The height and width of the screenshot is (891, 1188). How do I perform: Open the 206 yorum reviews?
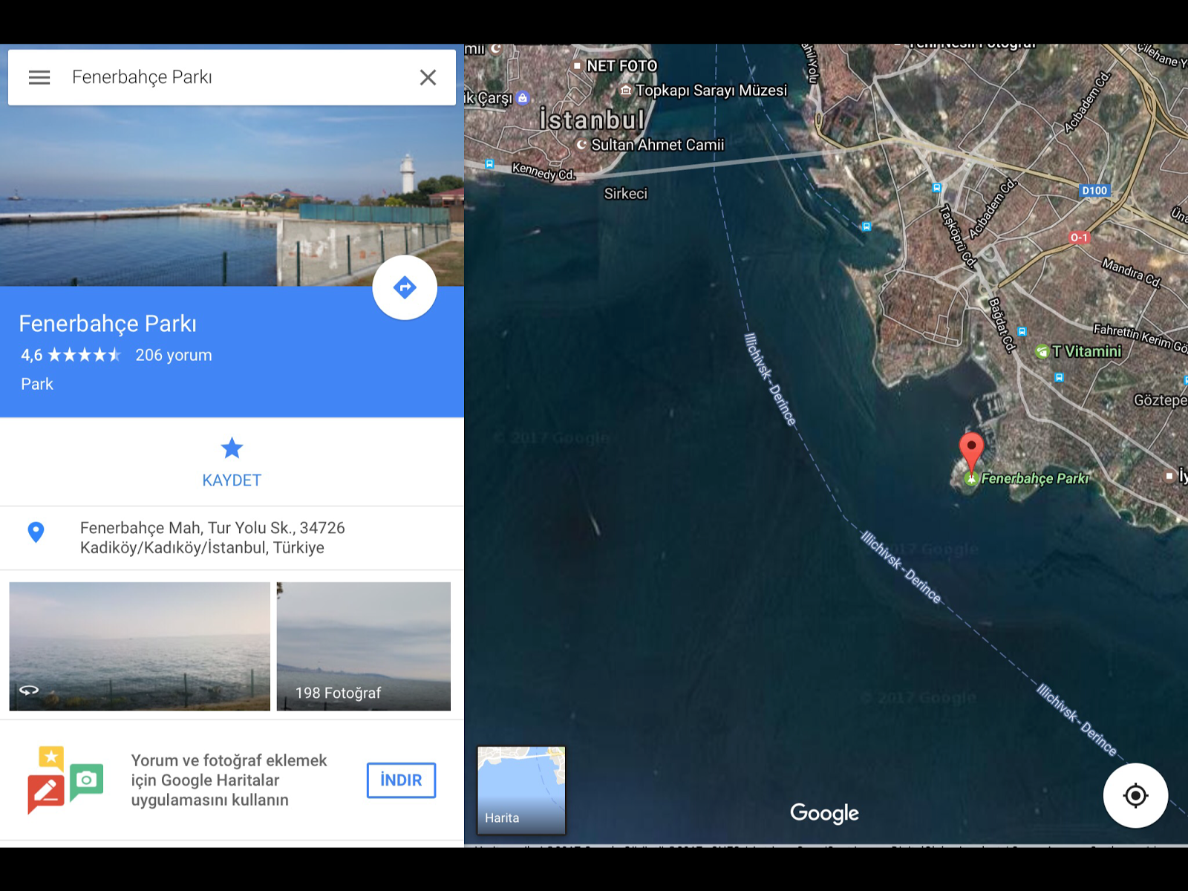point(174,355)
